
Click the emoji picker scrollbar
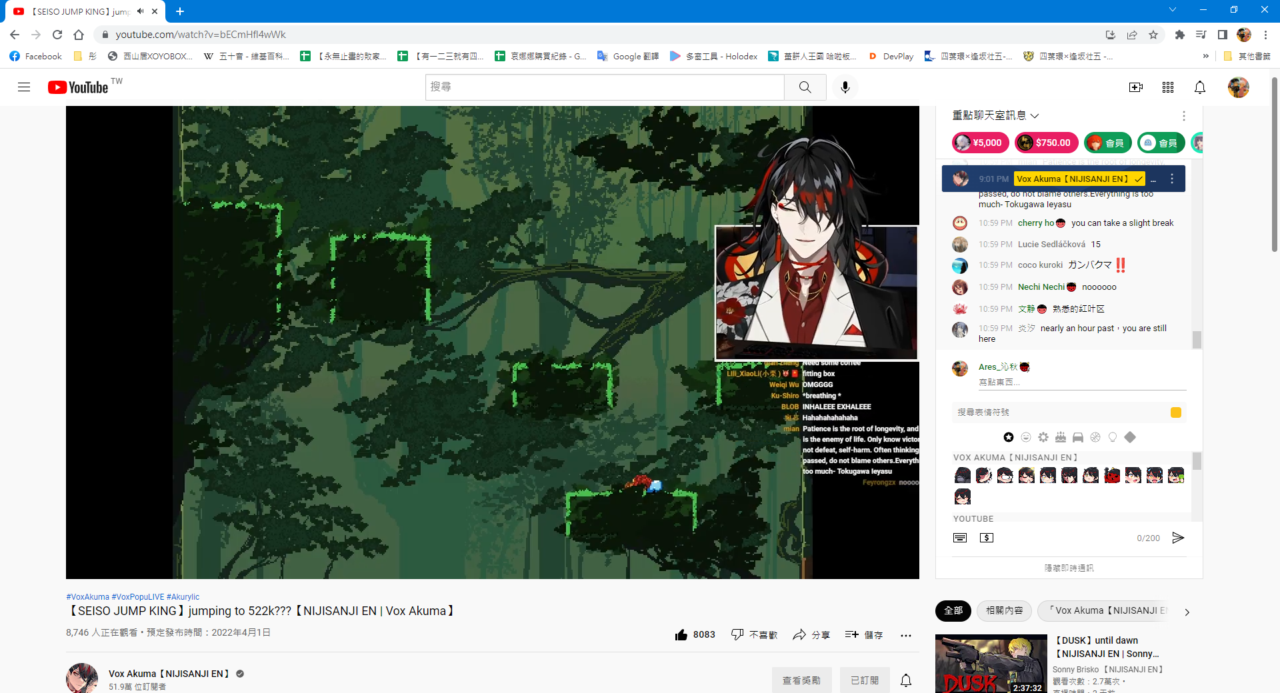[1197, 460]
